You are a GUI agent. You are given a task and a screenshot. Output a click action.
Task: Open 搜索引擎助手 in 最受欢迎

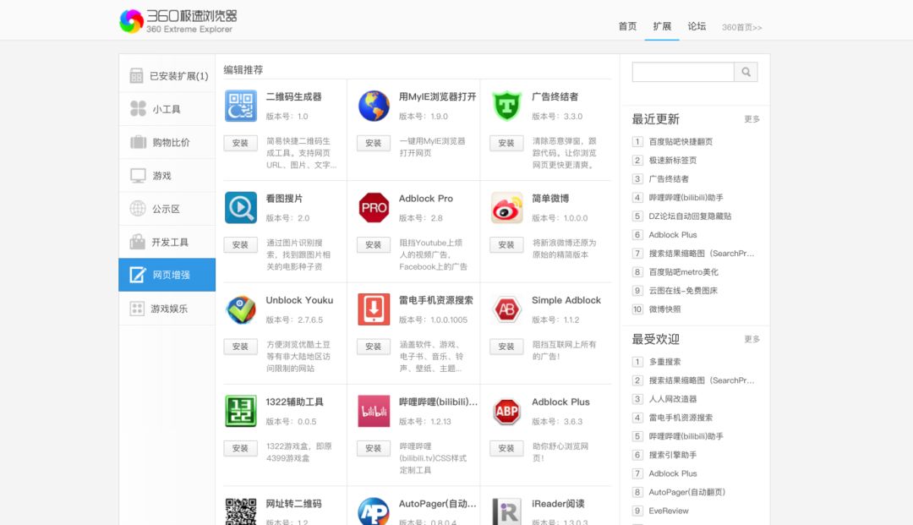673,455
